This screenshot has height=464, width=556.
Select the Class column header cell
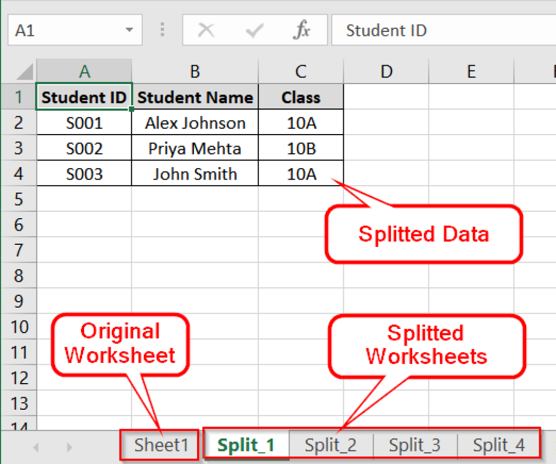pyautogui.click(x=301, y=97)
